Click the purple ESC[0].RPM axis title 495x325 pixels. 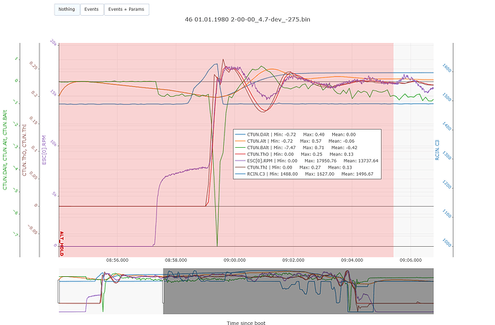coord(44,150)
